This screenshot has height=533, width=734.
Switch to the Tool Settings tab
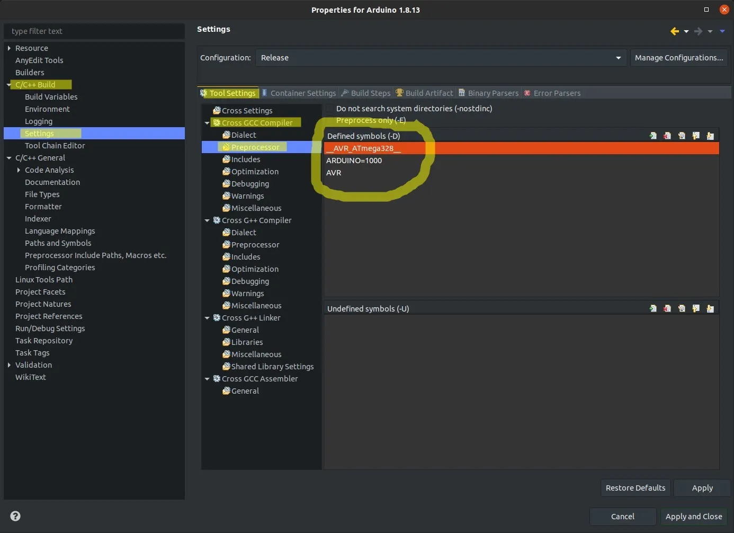(228, 93)
